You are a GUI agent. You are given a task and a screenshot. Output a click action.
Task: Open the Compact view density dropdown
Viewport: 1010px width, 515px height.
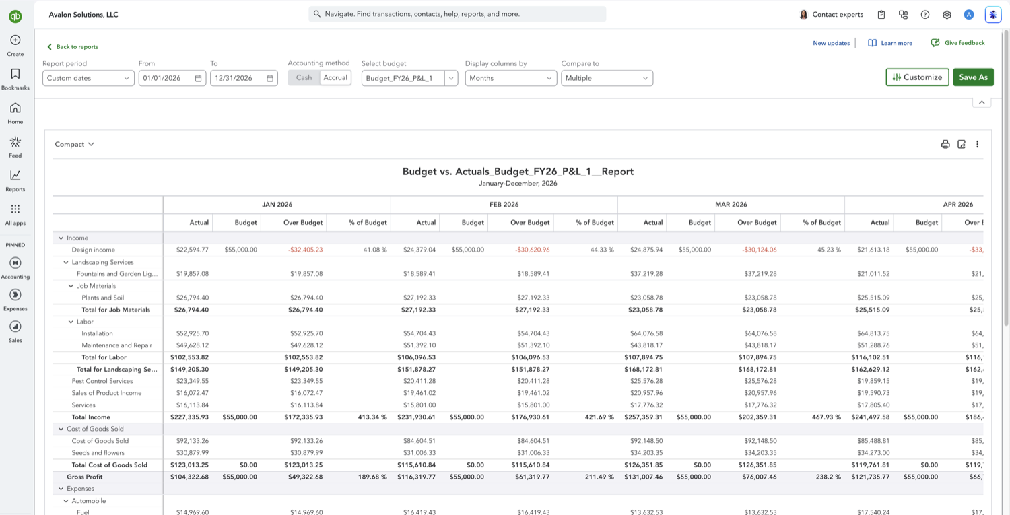[x=75, y=144]
